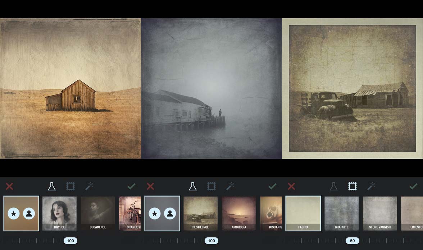Confirm with green checkmark in left panel
Screen dimensions: 423x250
(x=132, y=186)
